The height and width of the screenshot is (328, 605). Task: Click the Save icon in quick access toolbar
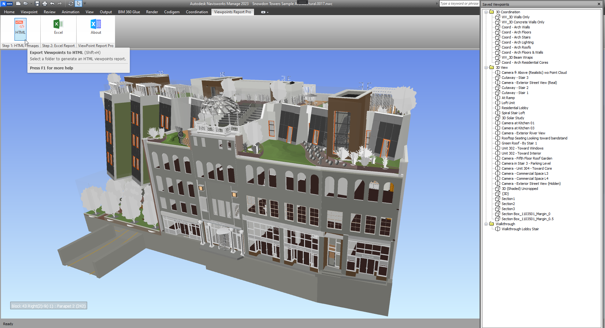[37, 3]
